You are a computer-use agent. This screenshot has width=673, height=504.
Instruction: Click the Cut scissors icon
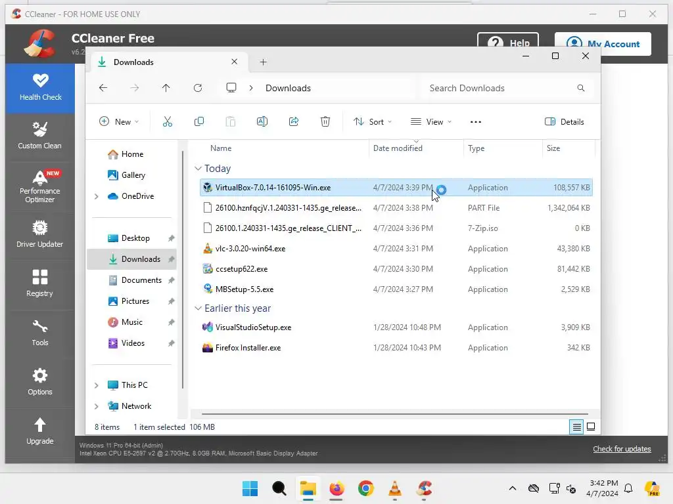[x=168, y=121]
